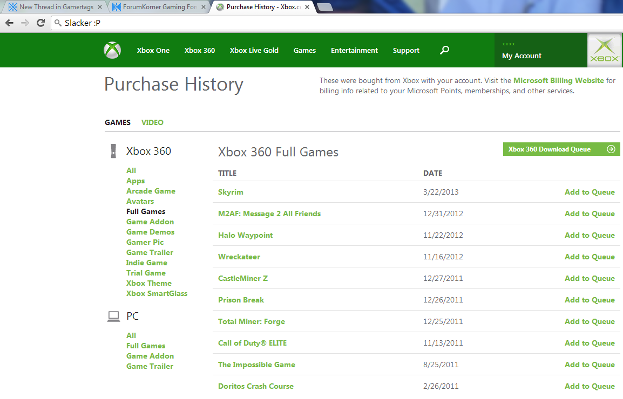Screen dimensions: 623x399
Task: Open the Skyrim title link
Action: click(x=231, y=192)
